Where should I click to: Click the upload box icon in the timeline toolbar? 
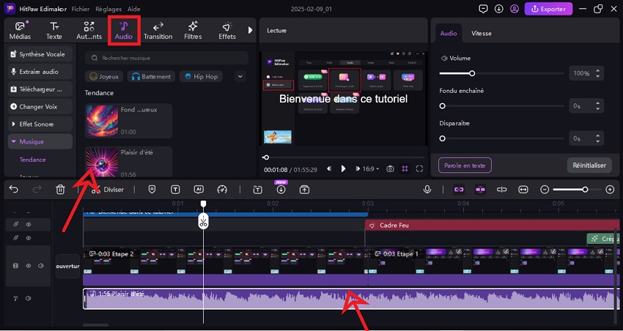click(304, 190)
